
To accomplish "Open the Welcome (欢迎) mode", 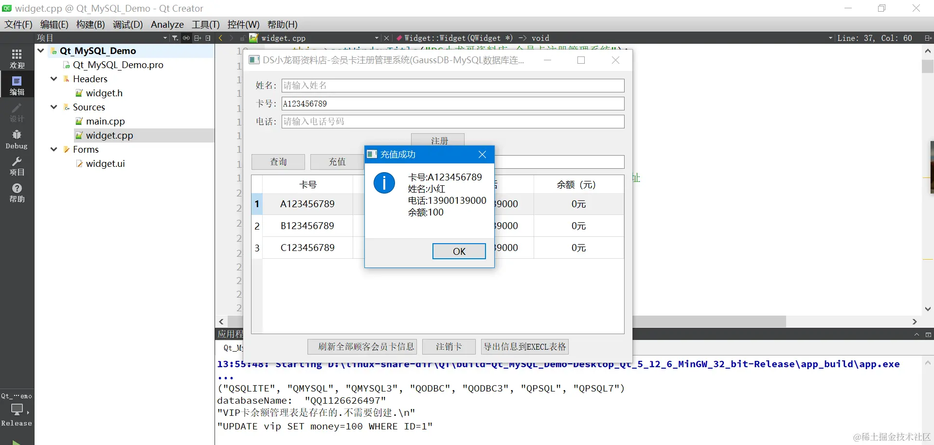I will [x=17, y=58].
